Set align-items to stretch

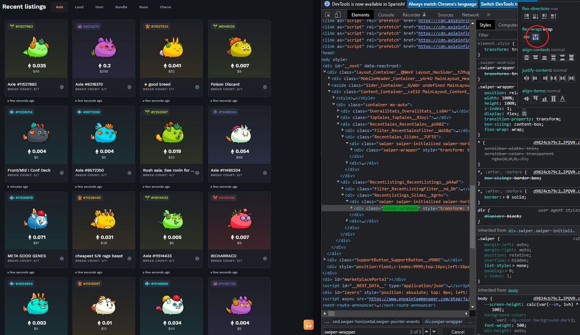pyautogui.click(x=553, y=99)
